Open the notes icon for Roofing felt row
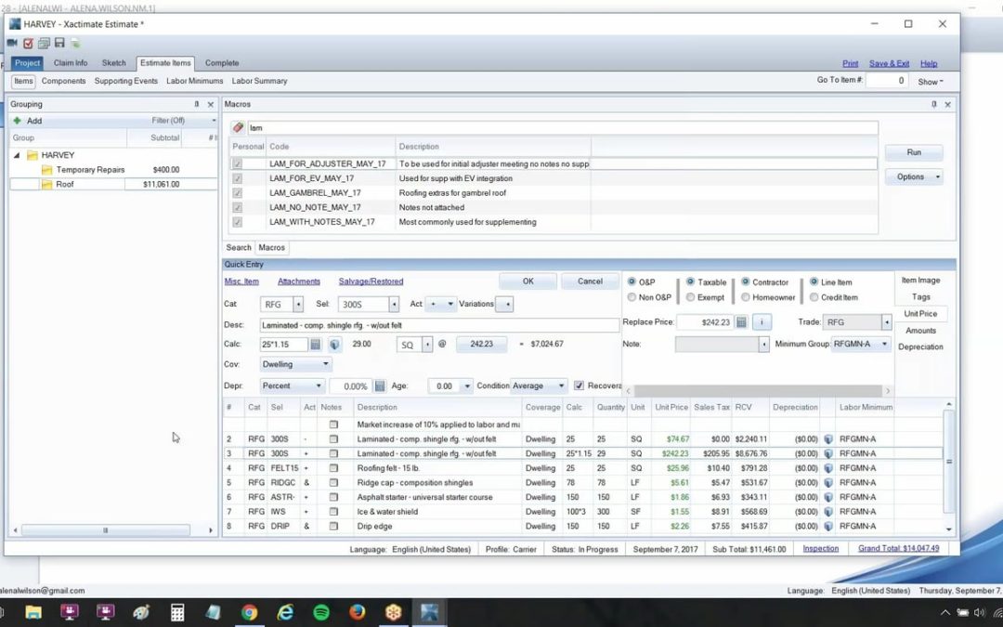Screen dimensions: 1003x627 (x=333, y=468)
